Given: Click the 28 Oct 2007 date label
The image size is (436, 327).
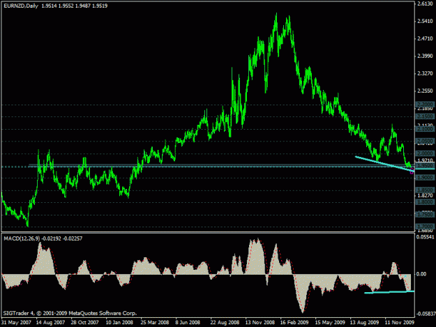Looking at the screenshot, I should coord(85,323).
